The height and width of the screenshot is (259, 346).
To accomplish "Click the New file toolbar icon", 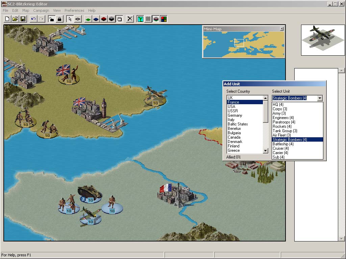I will click(7, 19).
